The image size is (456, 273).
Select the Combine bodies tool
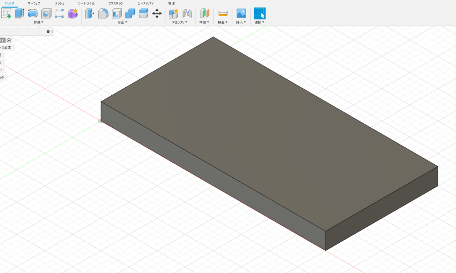coord(130,13)
